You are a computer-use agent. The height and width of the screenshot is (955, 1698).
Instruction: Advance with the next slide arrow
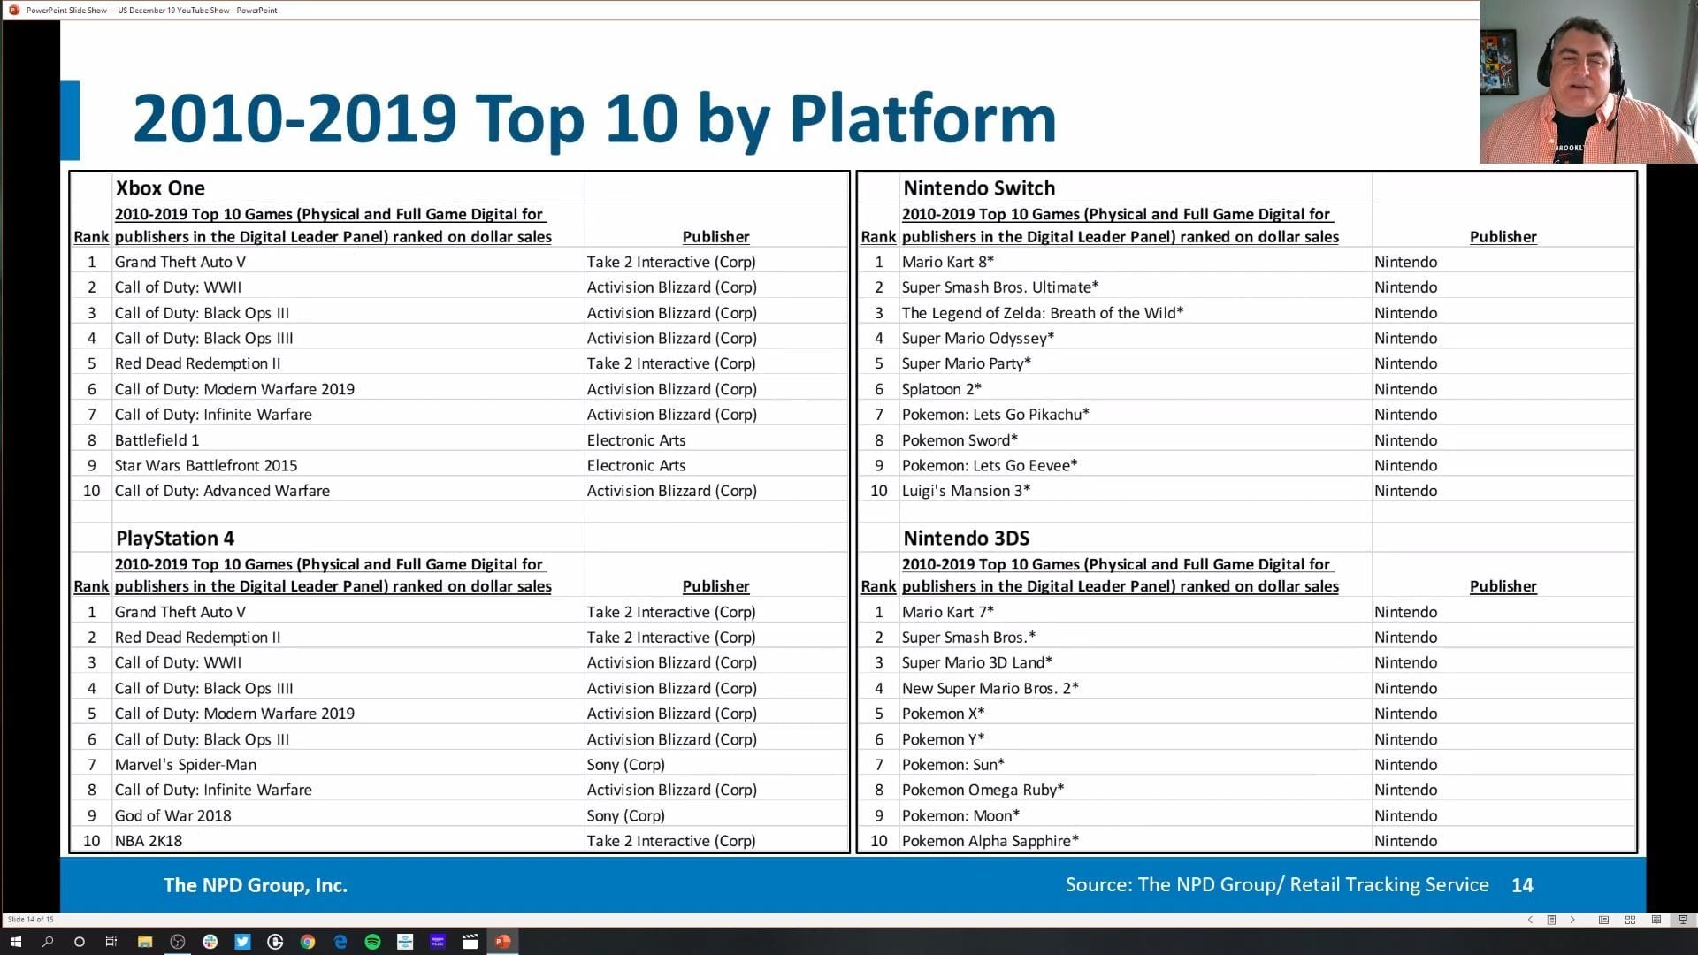[x=1572, y=920]
